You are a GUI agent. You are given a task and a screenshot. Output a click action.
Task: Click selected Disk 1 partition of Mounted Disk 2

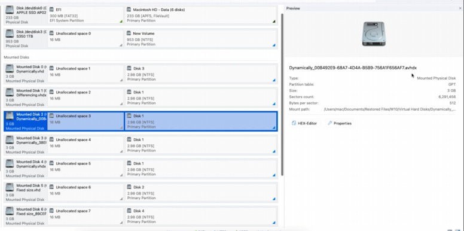(201, 121)
